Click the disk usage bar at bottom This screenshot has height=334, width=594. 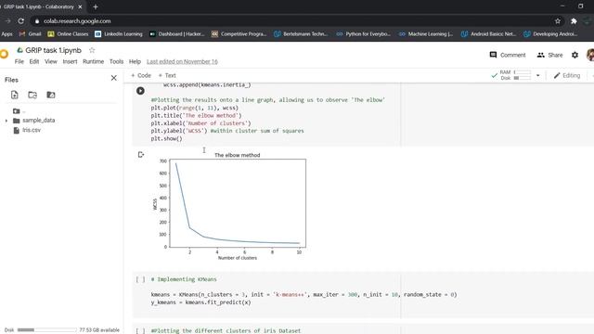(47, 330)
